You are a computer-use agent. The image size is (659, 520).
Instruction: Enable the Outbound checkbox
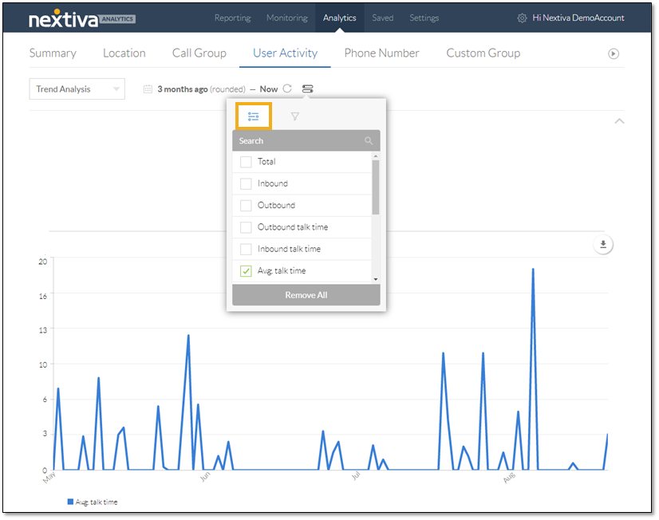coord(246,206)
